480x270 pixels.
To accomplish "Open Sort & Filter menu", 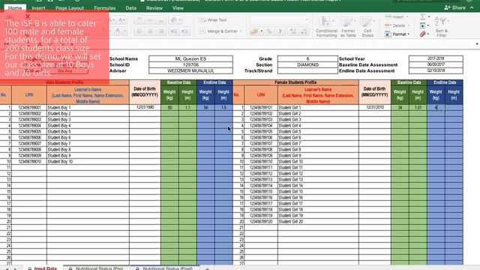I will click(442, 27).
